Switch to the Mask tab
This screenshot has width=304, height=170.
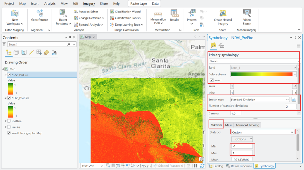[x=229, y=125]
